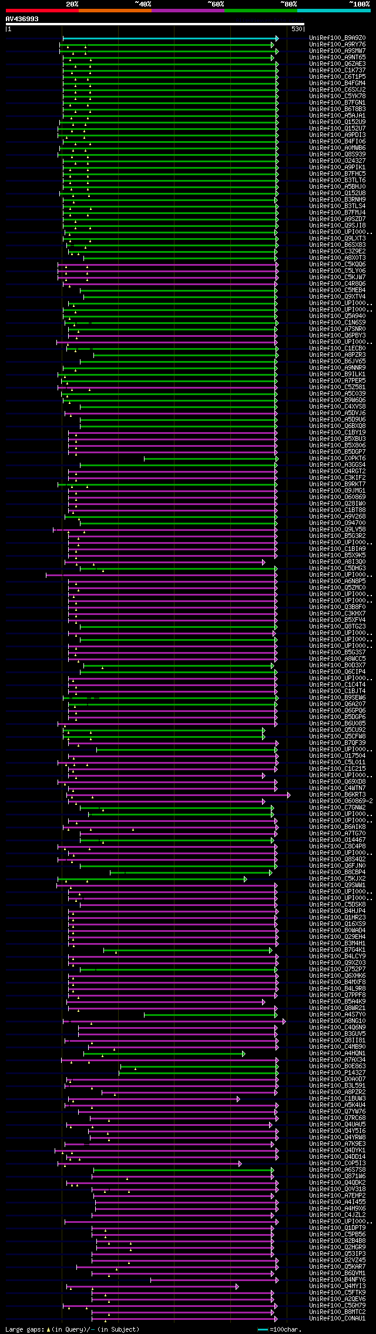Click UniRef100_Q9LXT3 label

click(337, 239)
